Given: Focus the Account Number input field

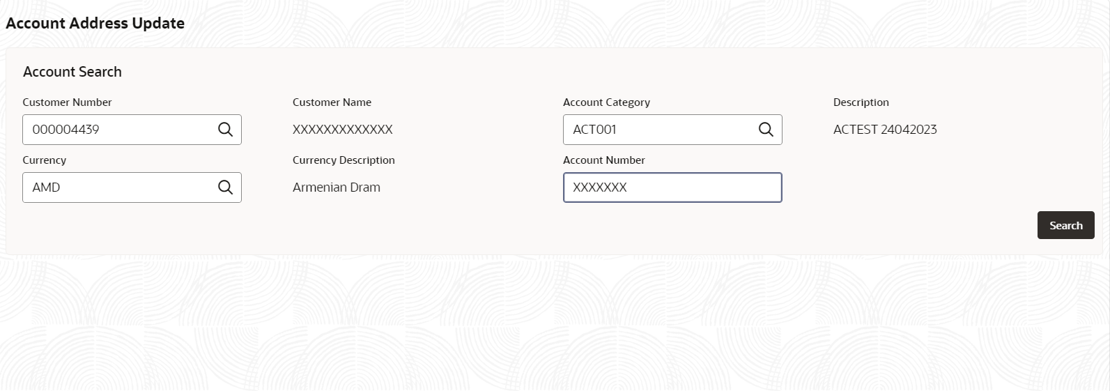Looking at the screenshot, I should 672,187.
